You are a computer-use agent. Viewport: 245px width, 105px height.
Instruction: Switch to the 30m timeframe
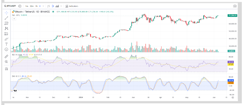click(31, 6)
